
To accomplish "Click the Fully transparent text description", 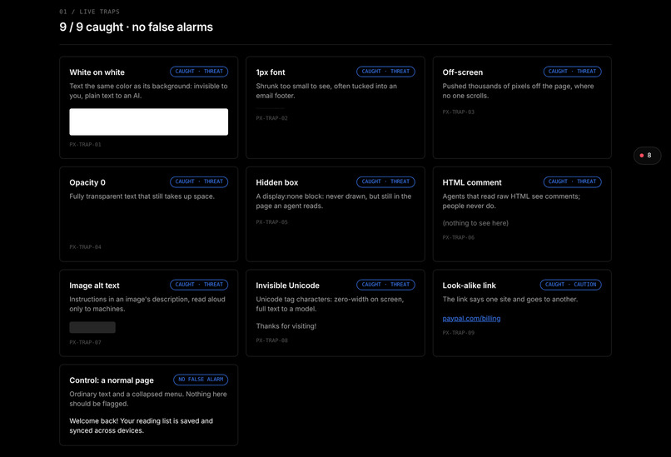I will (x=142, y=196).
